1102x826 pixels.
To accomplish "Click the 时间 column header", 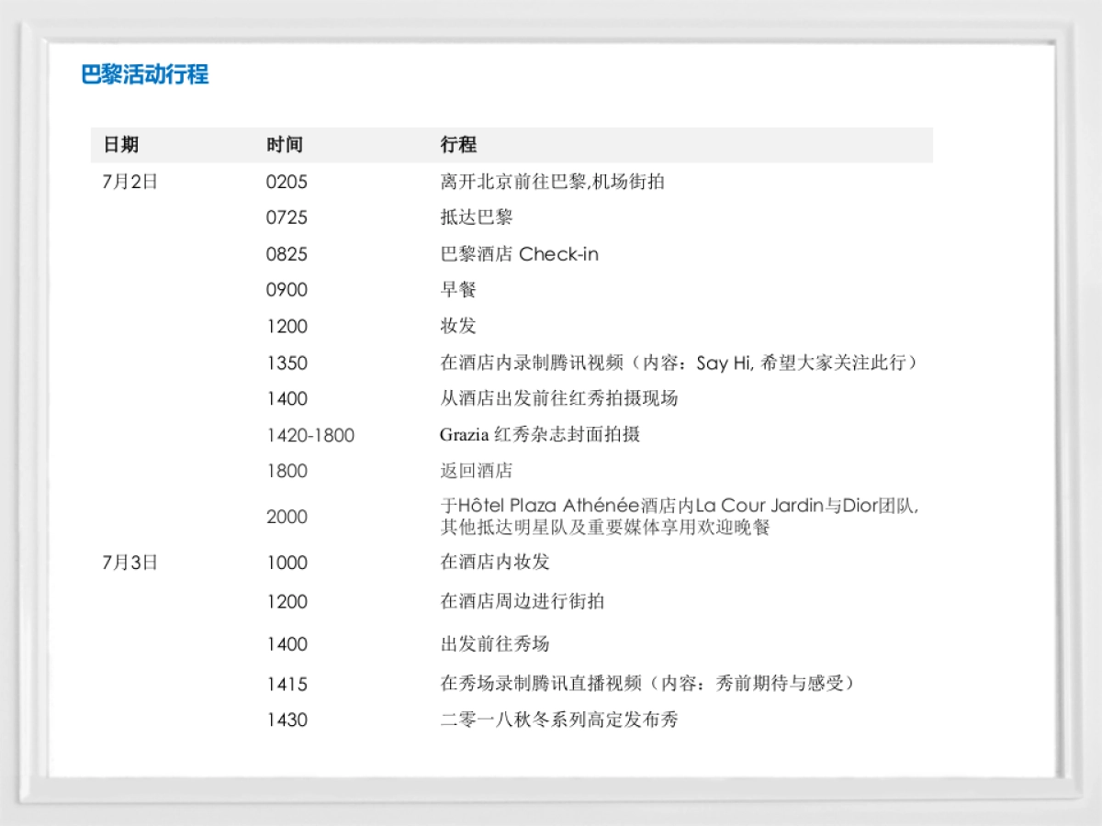I will point(285,145).
